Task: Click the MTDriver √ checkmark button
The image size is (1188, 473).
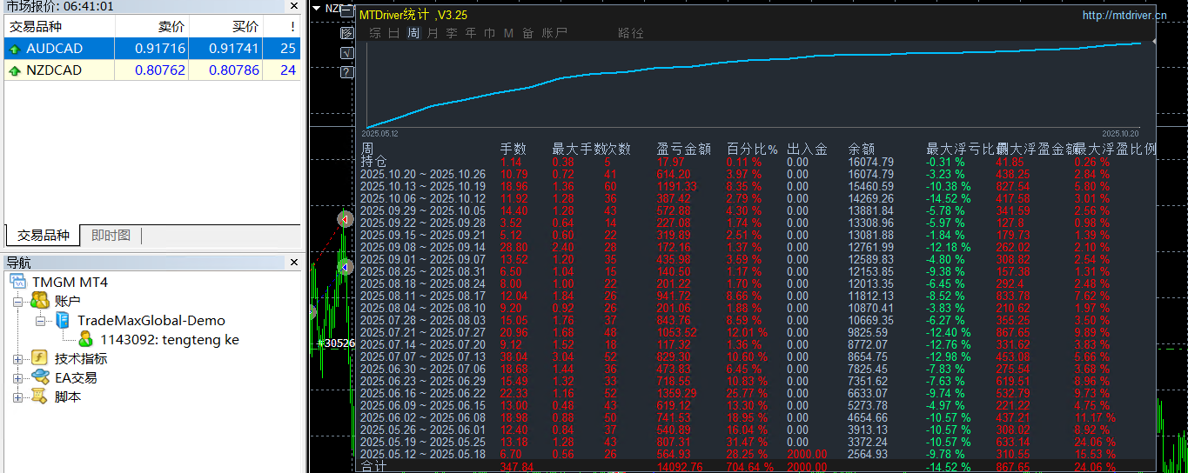Action: coord(347,53)
